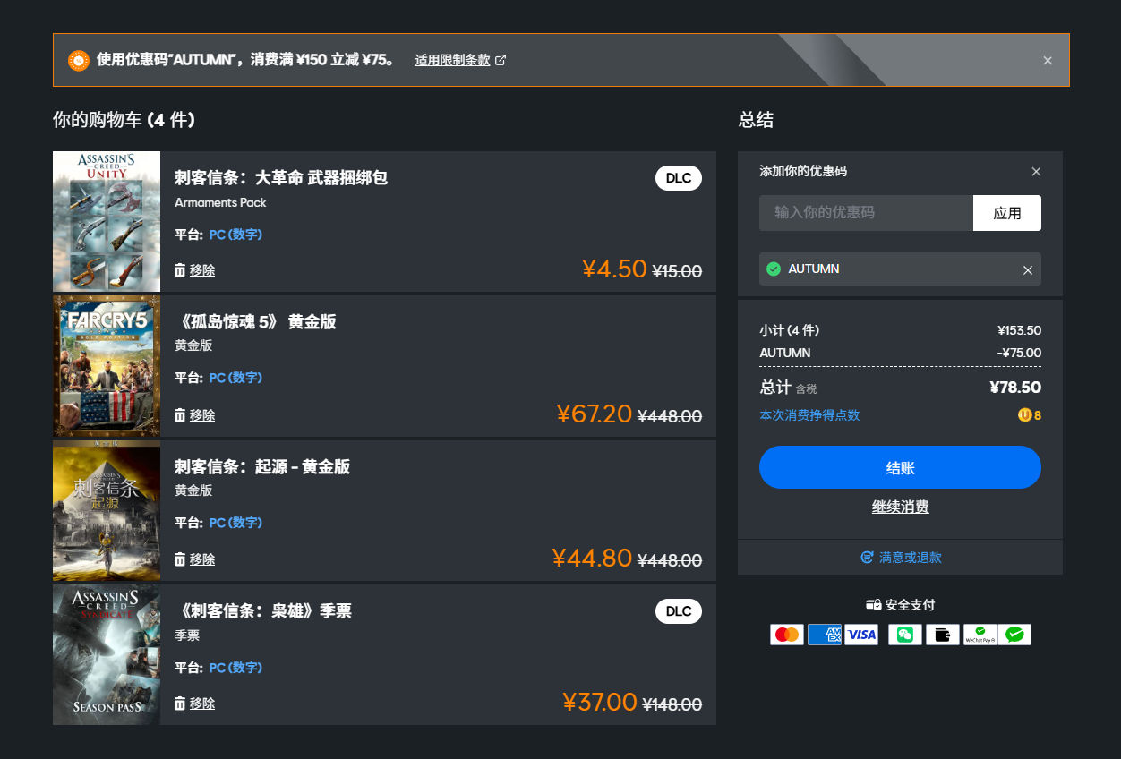
Task: Click the 本次消费挣得点数 link
Action: coord(809,415)
